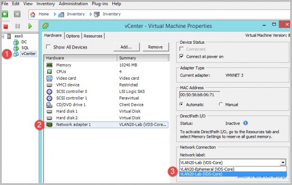292x185 pixels.
Task: Click the SQL virtual machine icon
Action: click(x=16, y=48)
